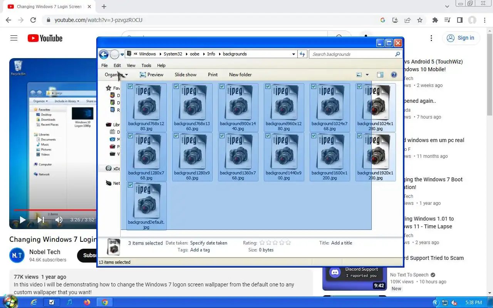Rate selection with fifth star
This screenshot has width=493, height=308.
click(288, 243)
